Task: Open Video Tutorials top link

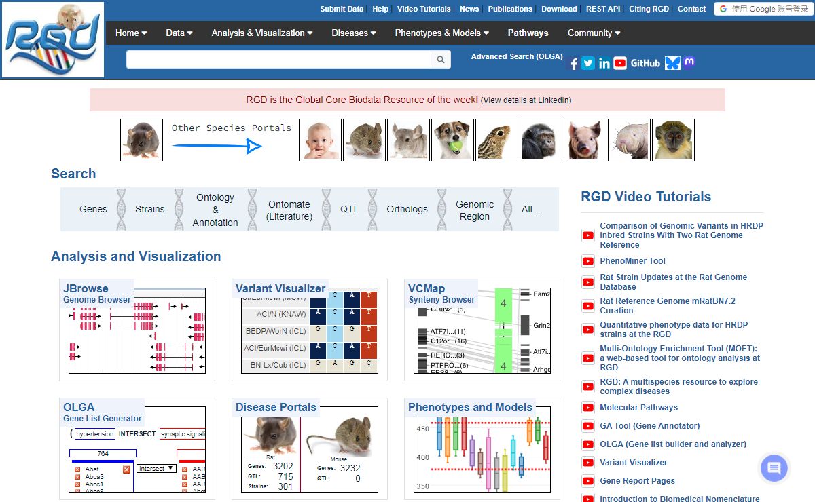Action: point(424,9)
